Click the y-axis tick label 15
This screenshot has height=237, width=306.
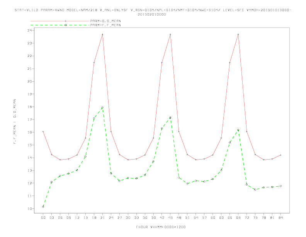(29, 145)
